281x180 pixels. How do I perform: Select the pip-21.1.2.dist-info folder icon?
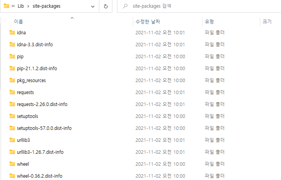tap(12, 68)
